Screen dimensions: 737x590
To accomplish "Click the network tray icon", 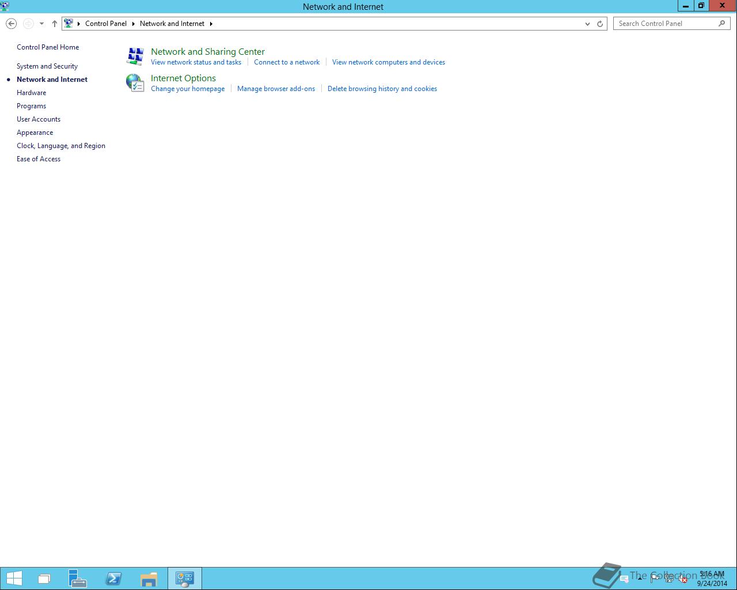I will pyautogui.click(x=669, y=578).
